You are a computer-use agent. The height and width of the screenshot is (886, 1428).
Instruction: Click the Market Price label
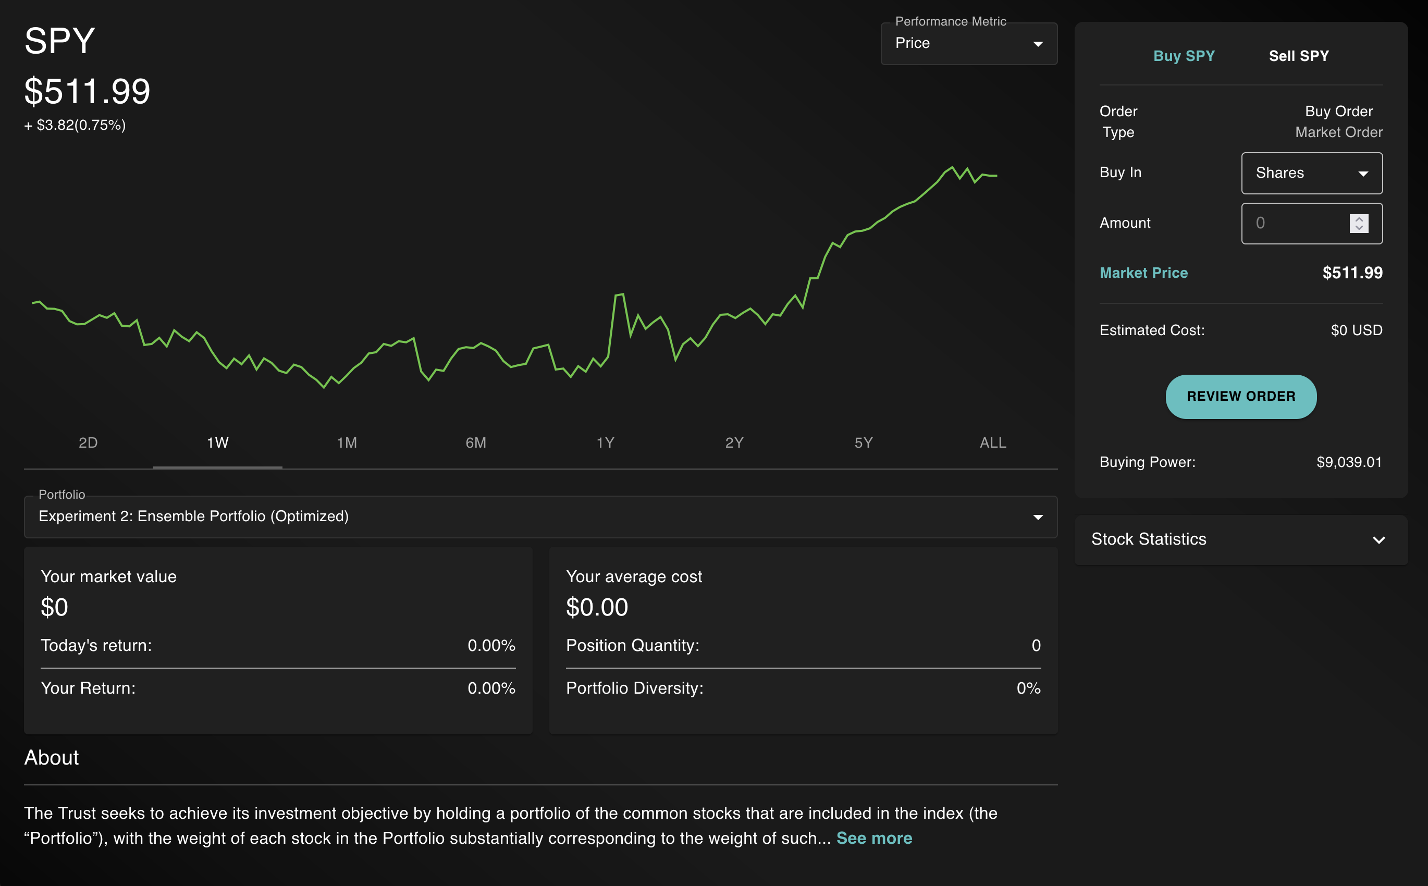[x=1143, y=273]
